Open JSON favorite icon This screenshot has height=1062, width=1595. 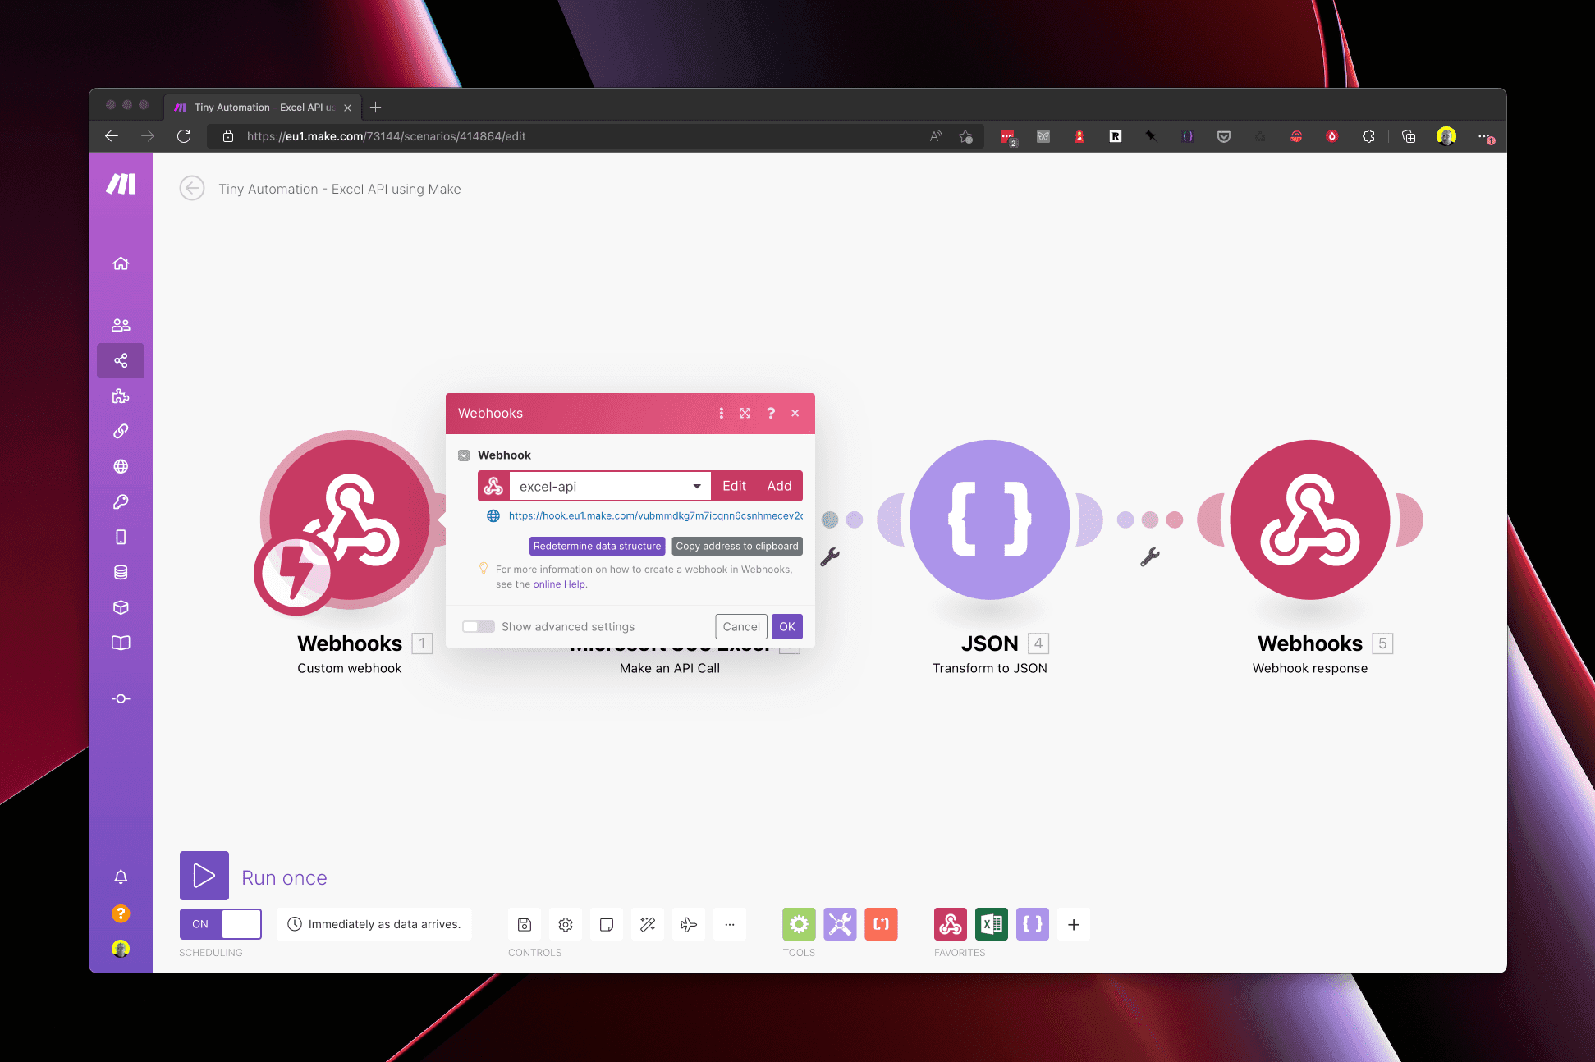[x=1033, y=925]
